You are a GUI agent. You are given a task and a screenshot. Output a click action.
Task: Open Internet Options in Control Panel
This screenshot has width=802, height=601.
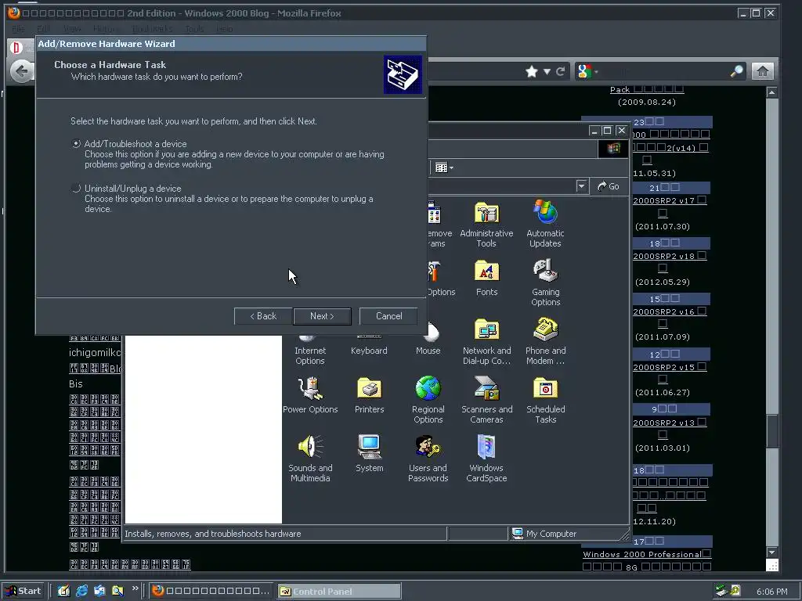[310, 350]
